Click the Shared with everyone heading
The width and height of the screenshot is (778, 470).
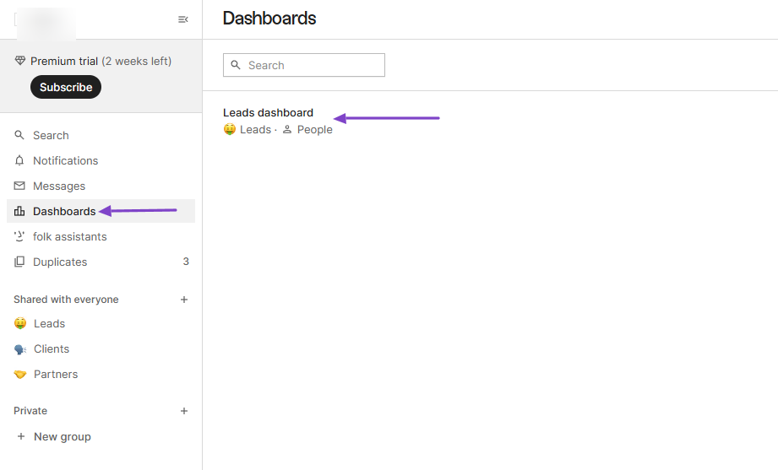(x=66, y=300)
